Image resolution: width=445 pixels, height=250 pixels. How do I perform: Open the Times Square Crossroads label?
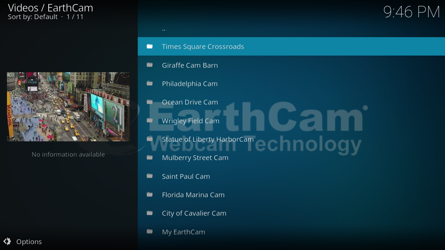203,47
